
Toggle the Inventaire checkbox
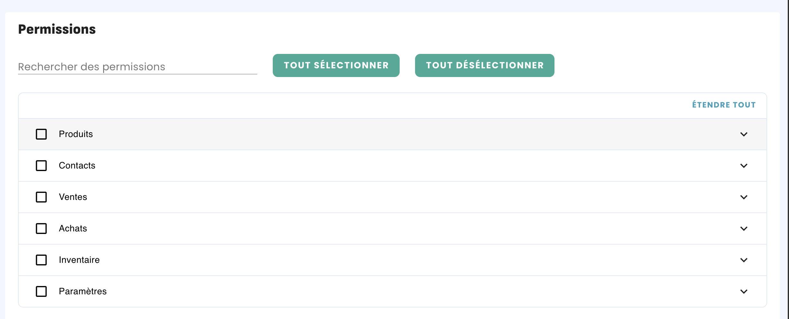41,260
